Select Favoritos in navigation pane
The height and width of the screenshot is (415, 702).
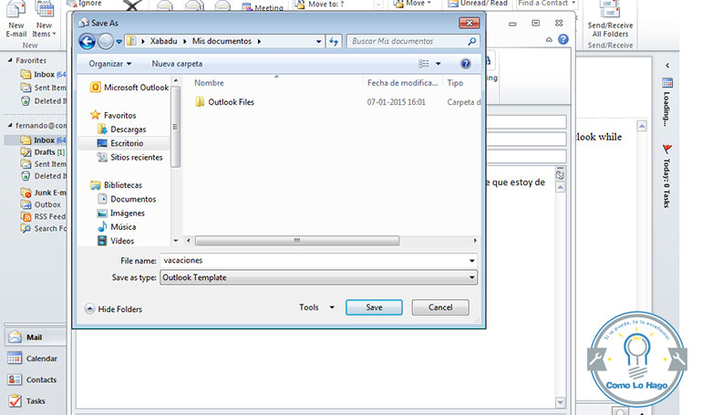point(113,115)
